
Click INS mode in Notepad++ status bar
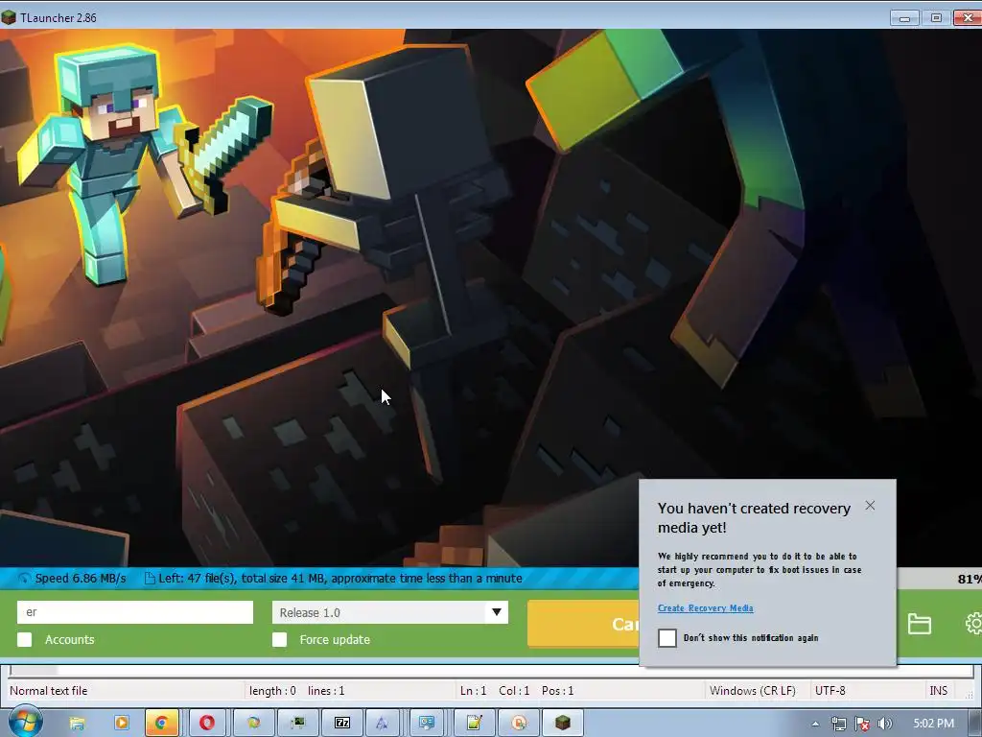[938, 691]
